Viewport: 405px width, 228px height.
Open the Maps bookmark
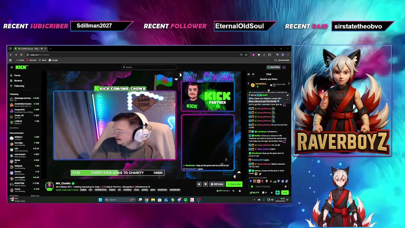[x=43, y=60]
